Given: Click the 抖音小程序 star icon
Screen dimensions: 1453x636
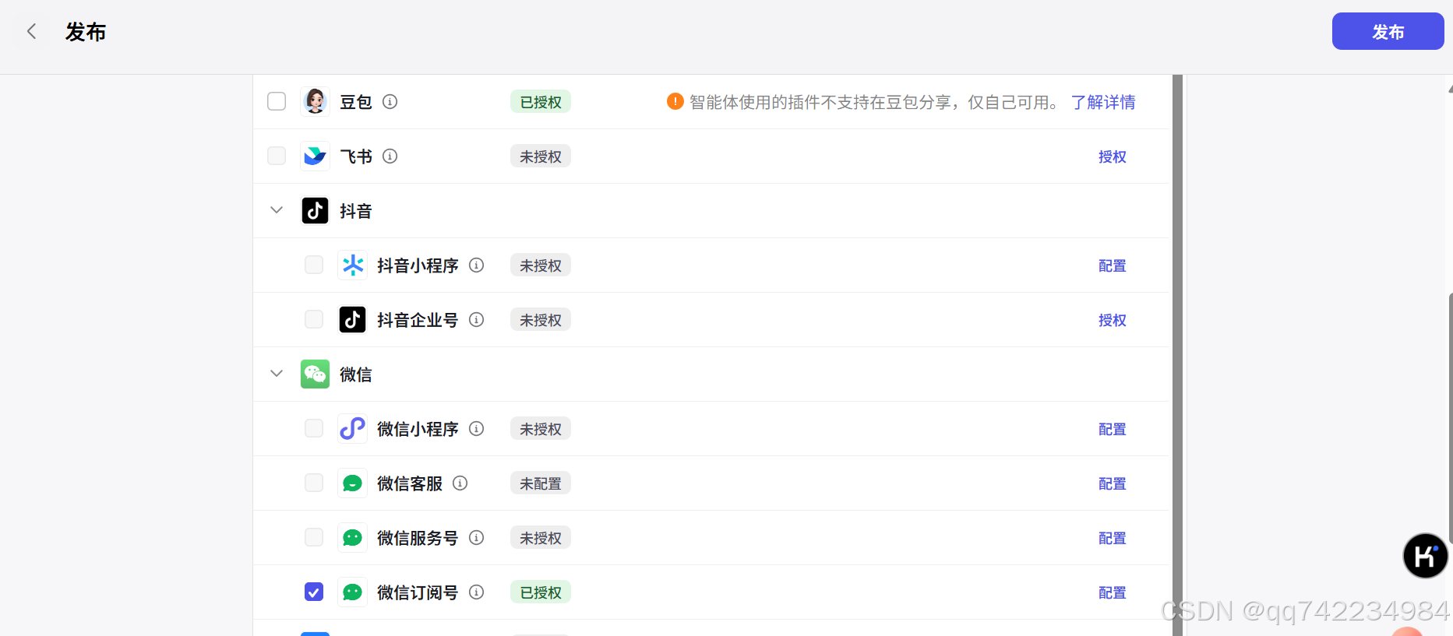Looking at the screenshot, I should tap(352, 265).
